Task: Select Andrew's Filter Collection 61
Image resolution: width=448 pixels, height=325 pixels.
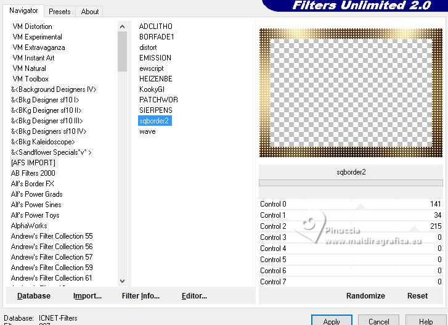Action: (x=51, y=278)
